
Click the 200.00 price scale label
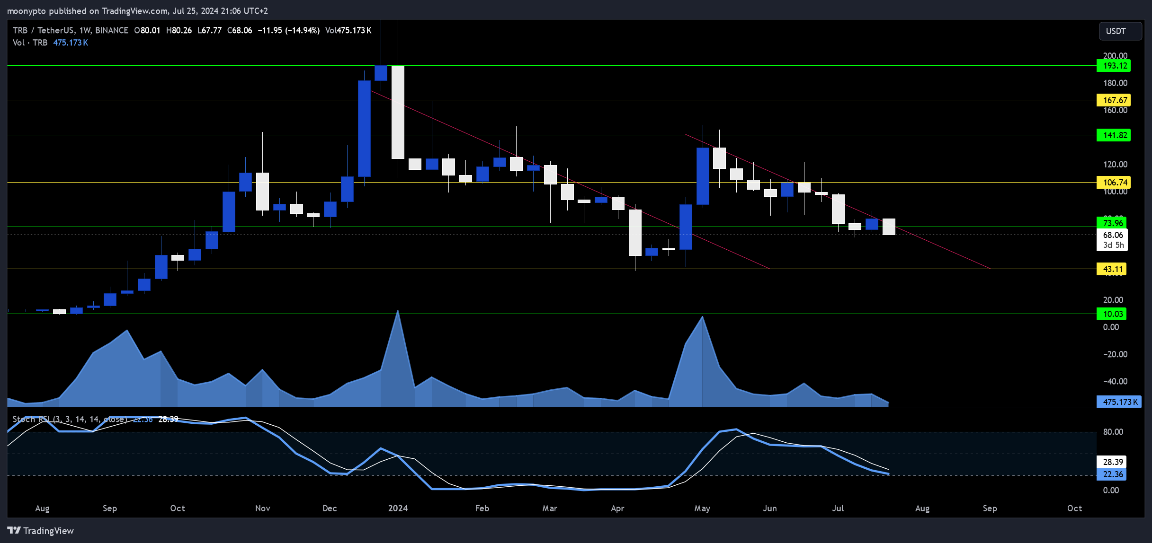coord(1115,55)
